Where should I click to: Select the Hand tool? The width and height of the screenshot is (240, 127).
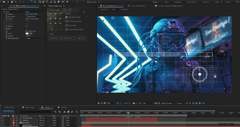click(x=12, y=2)
